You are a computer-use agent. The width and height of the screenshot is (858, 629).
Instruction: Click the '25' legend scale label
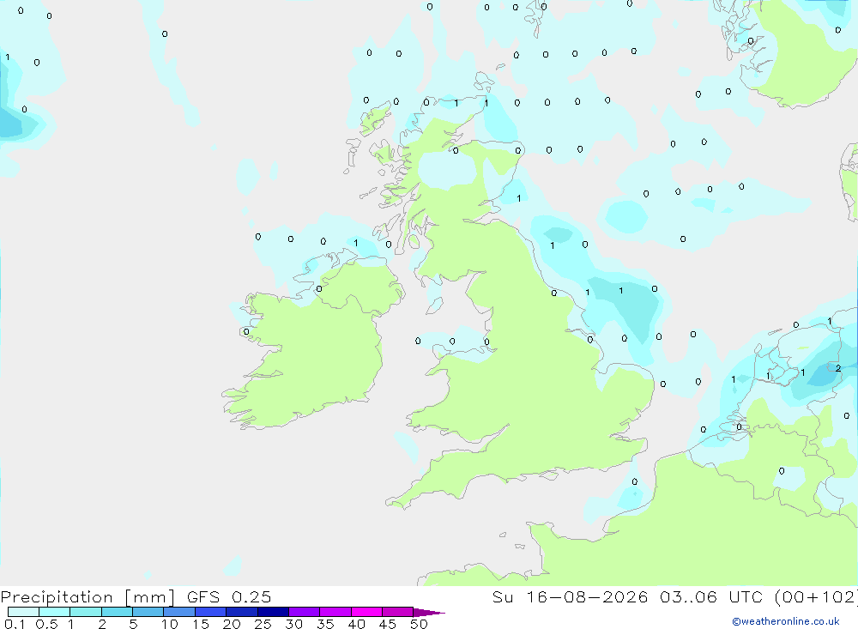coord(263,624)
